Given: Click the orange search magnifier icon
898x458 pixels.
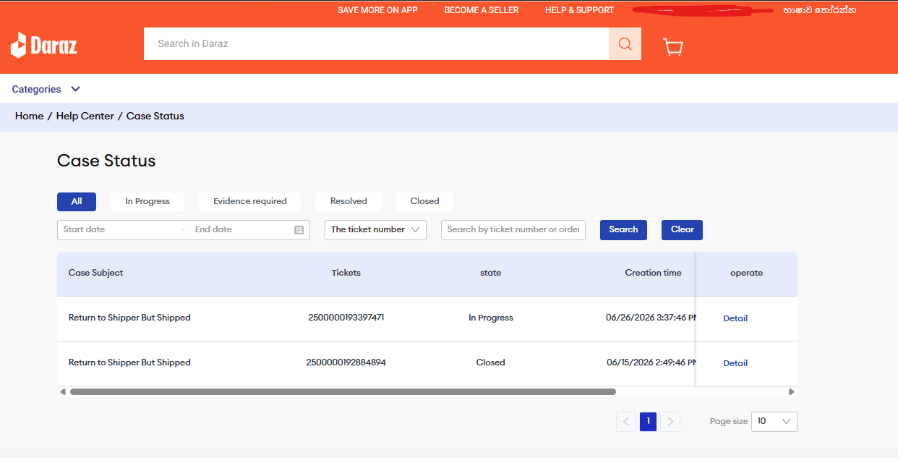Looking at the screenshot, I should 625,43.
